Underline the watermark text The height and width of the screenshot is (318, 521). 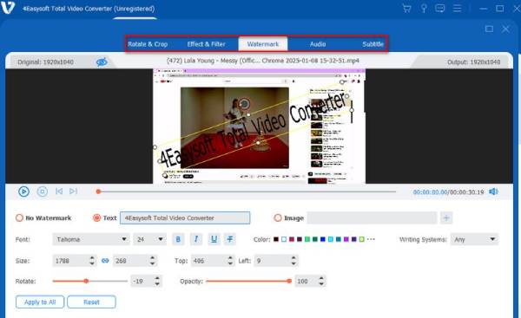tap(214, 239)
